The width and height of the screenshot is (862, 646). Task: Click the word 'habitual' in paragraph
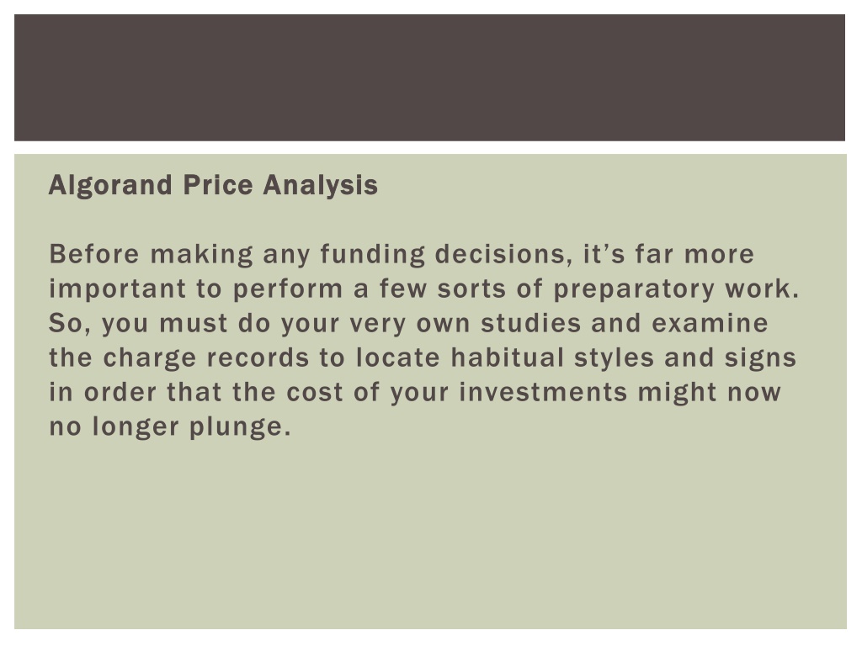(508, 357)
